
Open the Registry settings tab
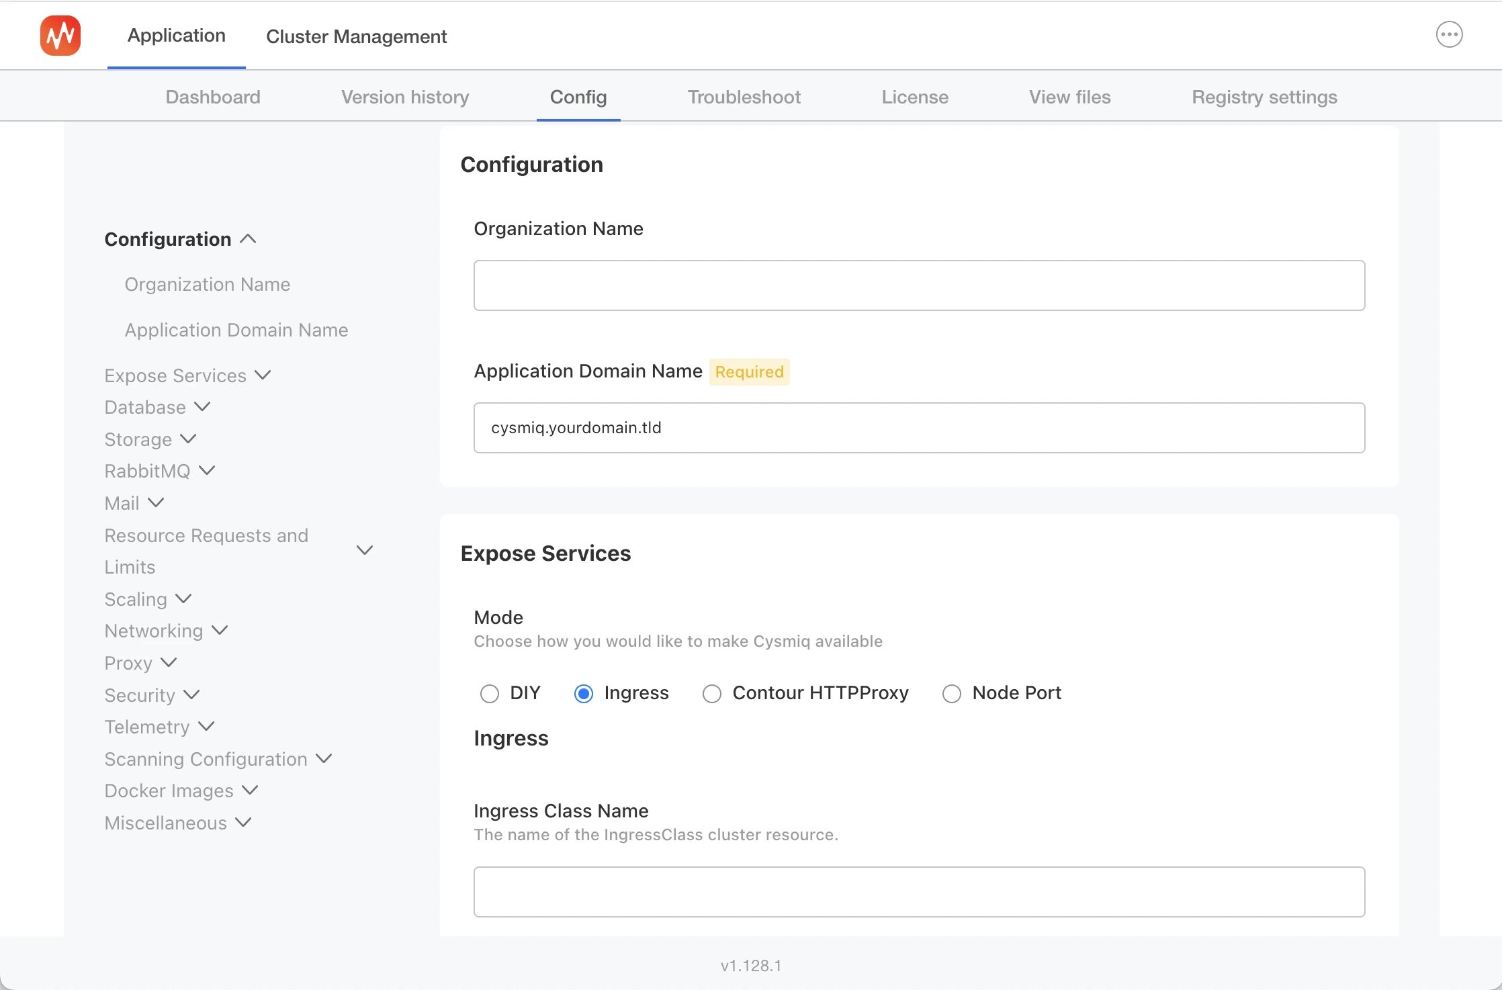click(x=1264, y=97)
